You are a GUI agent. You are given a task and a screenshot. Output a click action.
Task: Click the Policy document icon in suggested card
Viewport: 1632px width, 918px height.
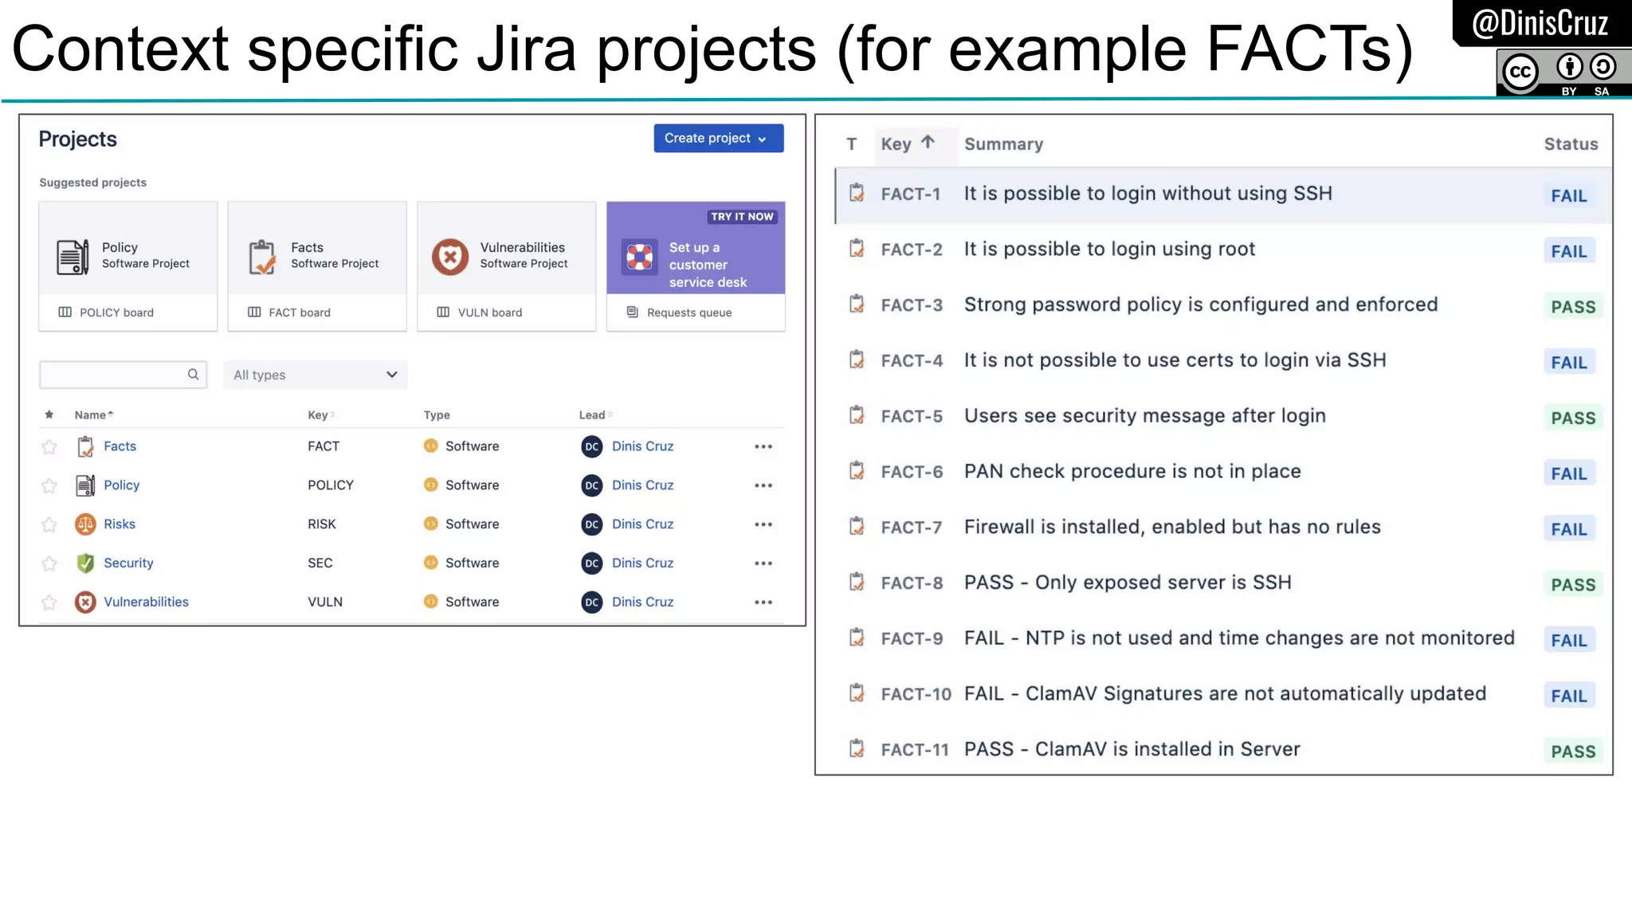[x=73, y=257]
